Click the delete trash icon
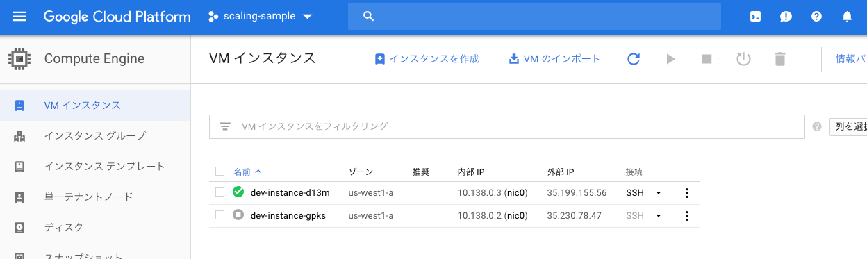The image size is (867, 259). pyautogui.click(x=780, y=59)
